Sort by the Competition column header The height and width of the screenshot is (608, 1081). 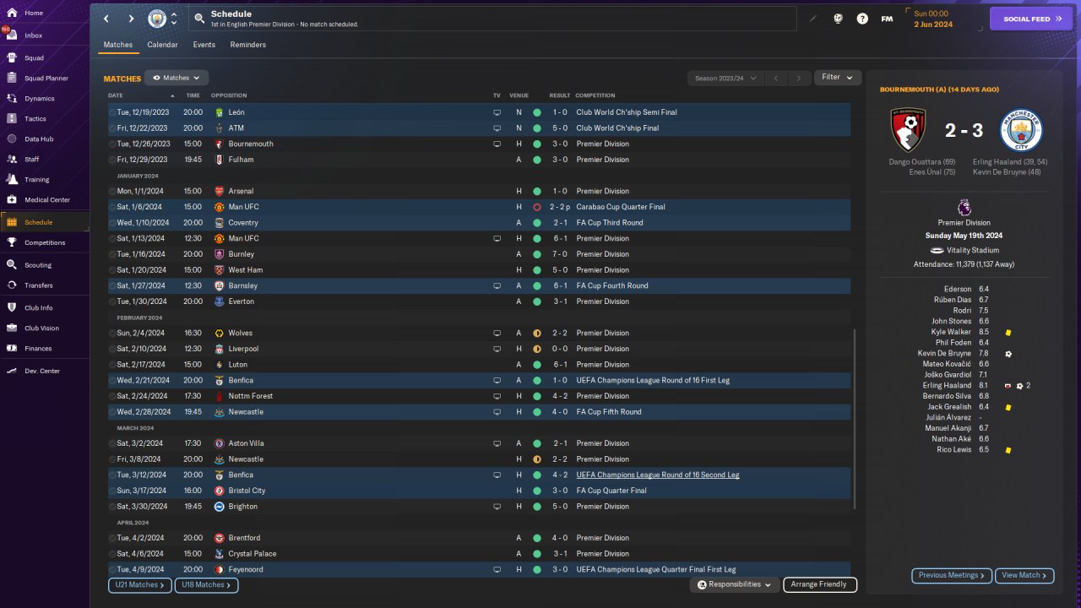(595, 95)
